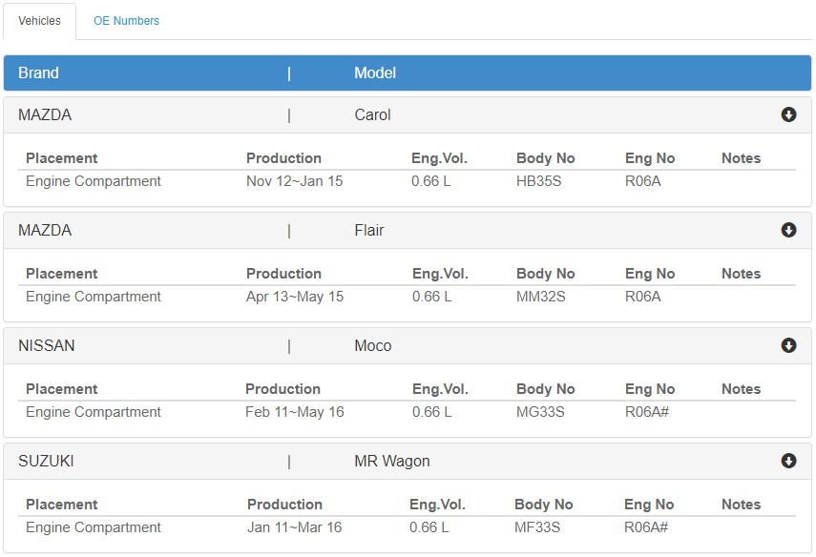Select the HB35S body number cell
The width and height of the screenshot is (816, 557).
(x=538, y=181)
